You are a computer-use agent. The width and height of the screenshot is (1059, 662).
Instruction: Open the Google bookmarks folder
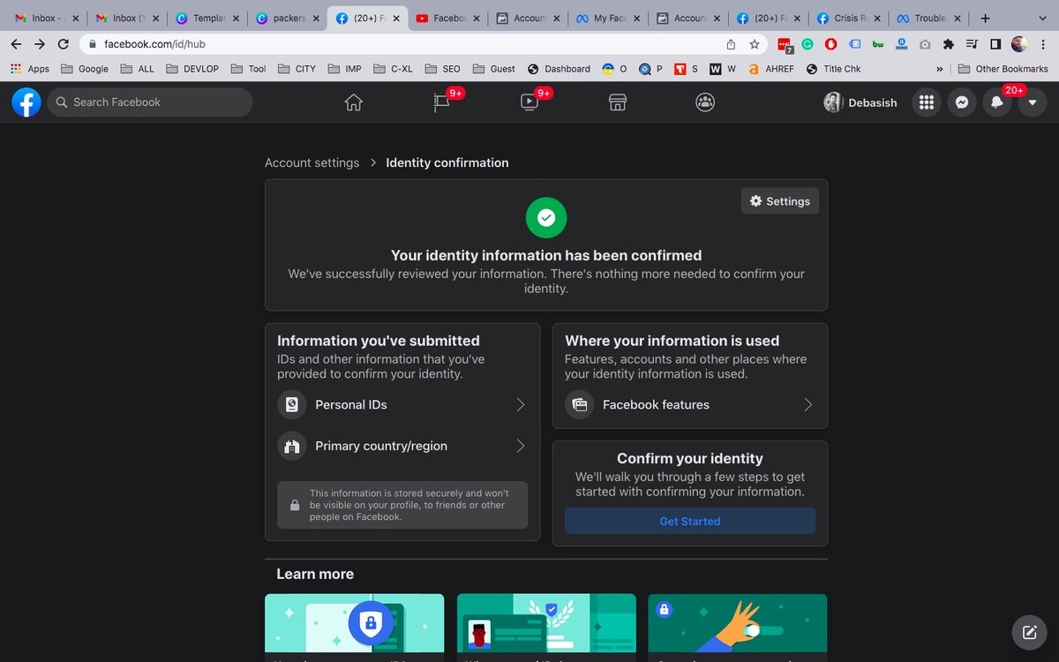pos(85,69)
